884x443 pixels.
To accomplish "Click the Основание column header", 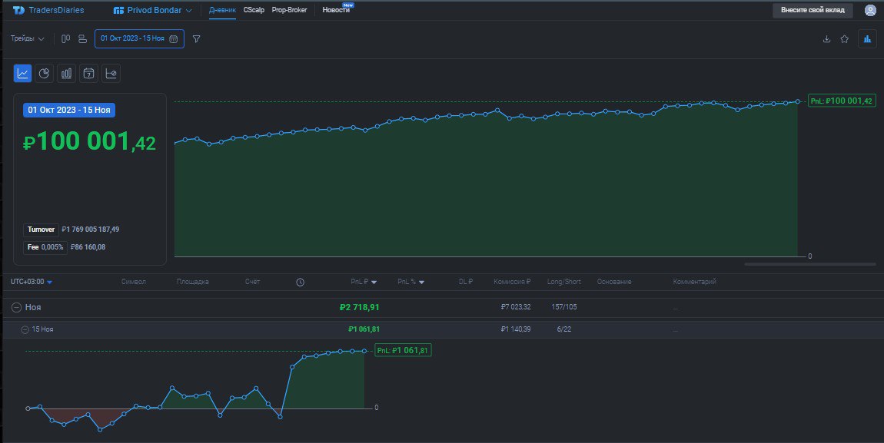I will pyautogui.click(x=614, y=282).
